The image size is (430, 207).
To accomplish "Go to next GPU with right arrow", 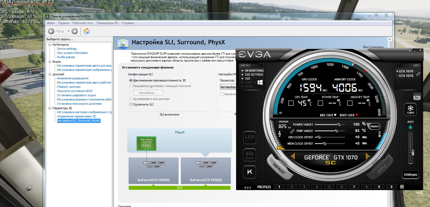I will 368,157.
